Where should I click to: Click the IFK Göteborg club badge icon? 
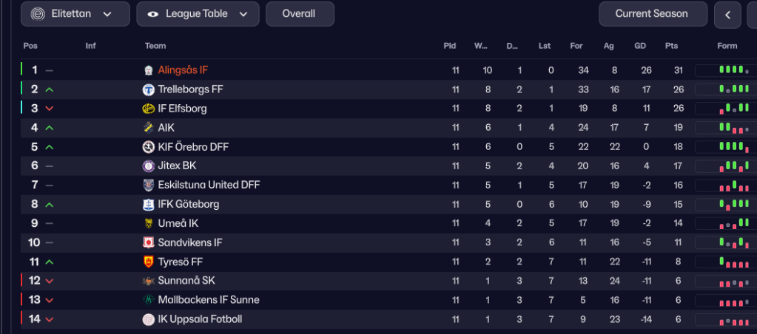[148, 205]
